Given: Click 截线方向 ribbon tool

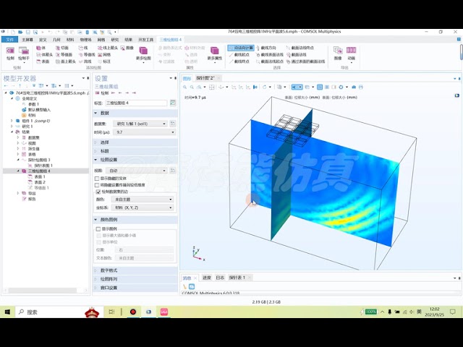Looking at the screenshot, I should point(266,48).
